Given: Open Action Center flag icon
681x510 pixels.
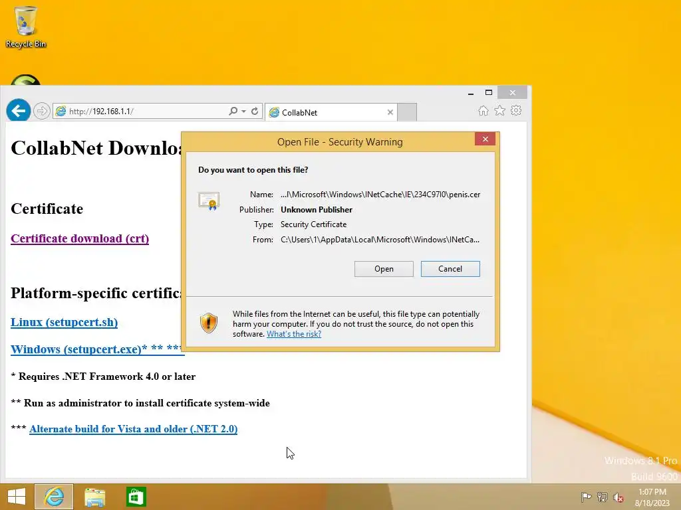Looking at the screenshot, I should 586,497.
